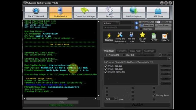Click the 'XG110 2.1B' CPU type value
This screenshot has height=110, width=196.
coord(43,36)
